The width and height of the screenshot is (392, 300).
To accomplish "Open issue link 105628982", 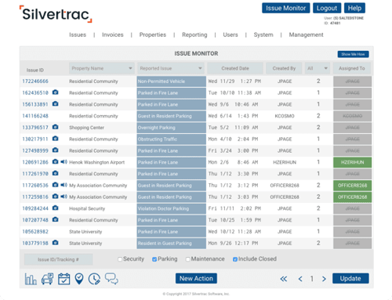I will pyautogui.click(x=35, y=232).
